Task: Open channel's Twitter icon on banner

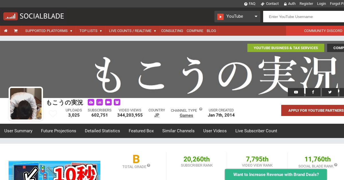Action: point(330,92)
